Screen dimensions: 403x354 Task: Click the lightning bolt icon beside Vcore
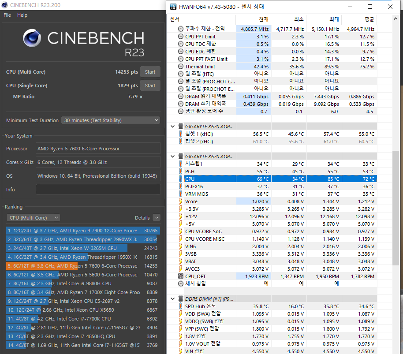pos(180,201)
